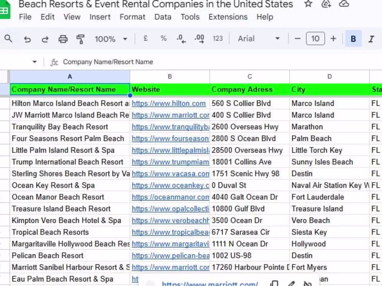Print the spreadsheet
This screenshot has width=382, height=286.
(x=63, y=39)
